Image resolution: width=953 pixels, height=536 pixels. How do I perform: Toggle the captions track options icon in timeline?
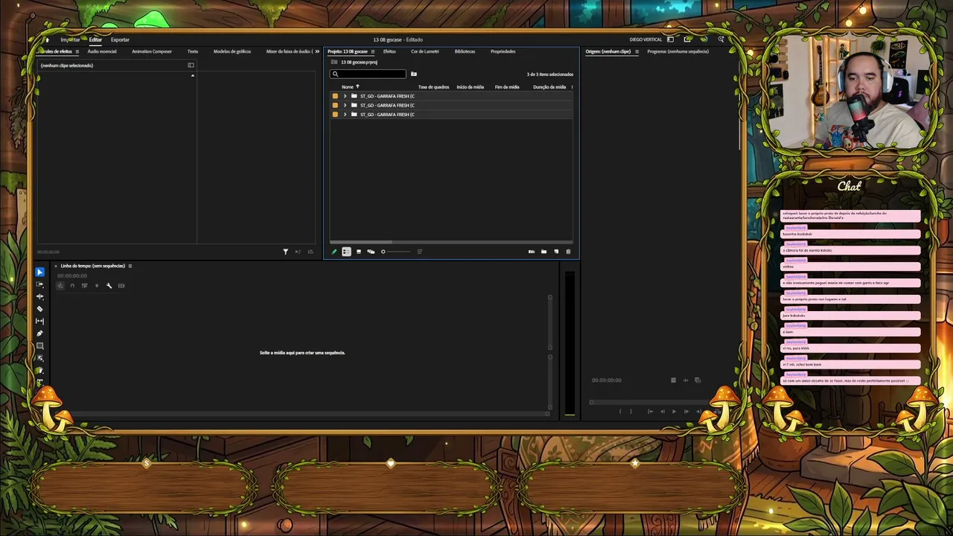point(121,286)
